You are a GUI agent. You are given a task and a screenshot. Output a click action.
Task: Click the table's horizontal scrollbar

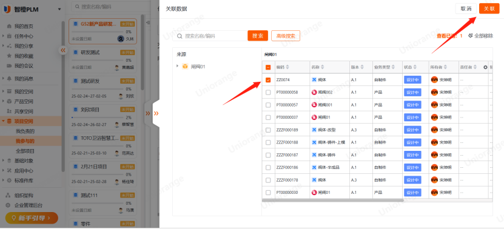[333, 200]
